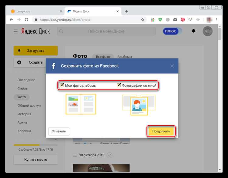The height and width of the screenshot is (178, 228).
Task: Select all photos from 18 октября 2015
Action: (x=109, y=155)
